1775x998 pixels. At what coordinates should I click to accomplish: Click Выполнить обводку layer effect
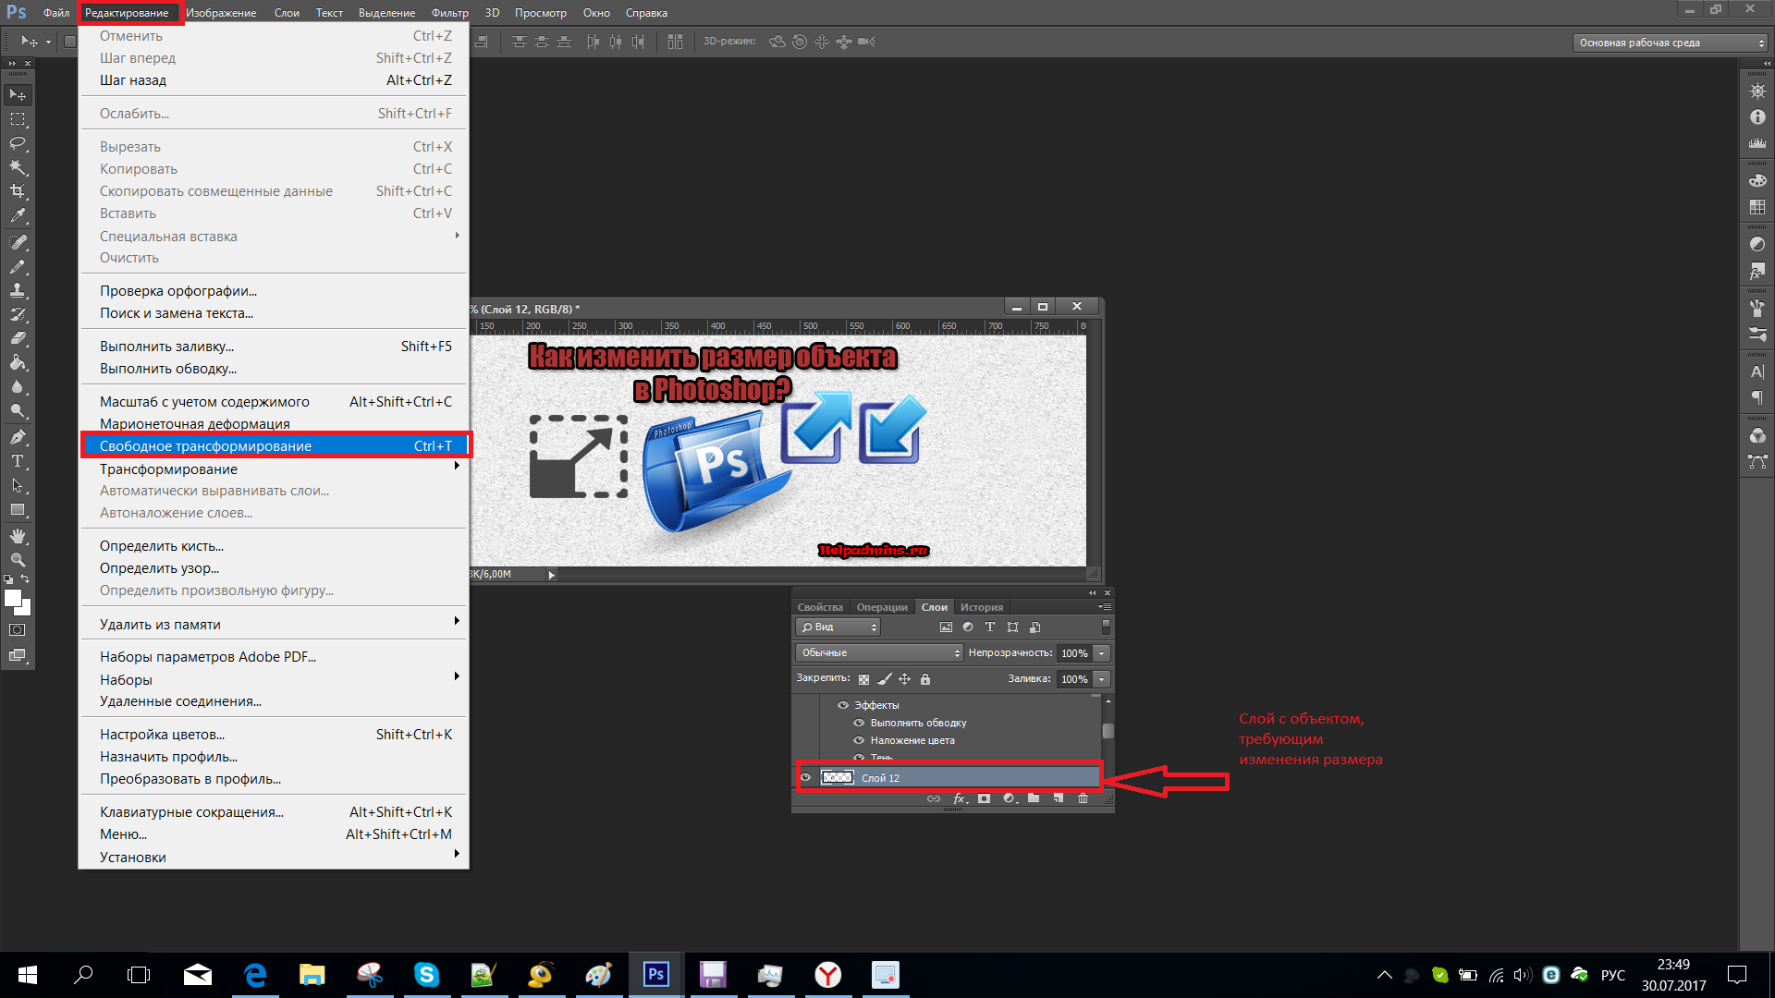tap(914, 723)
